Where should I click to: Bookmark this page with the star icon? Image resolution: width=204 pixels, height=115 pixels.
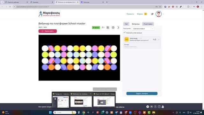pyautogui.click(x=160, y=7)
